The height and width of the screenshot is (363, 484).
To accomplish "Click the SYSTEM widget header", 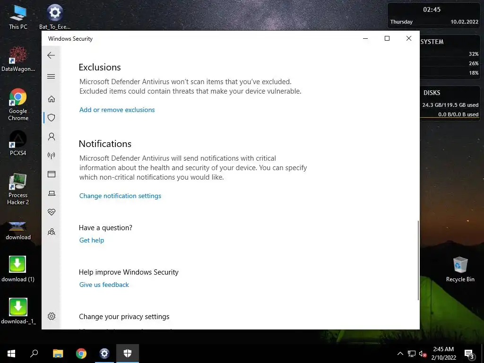I will [432, 42].
